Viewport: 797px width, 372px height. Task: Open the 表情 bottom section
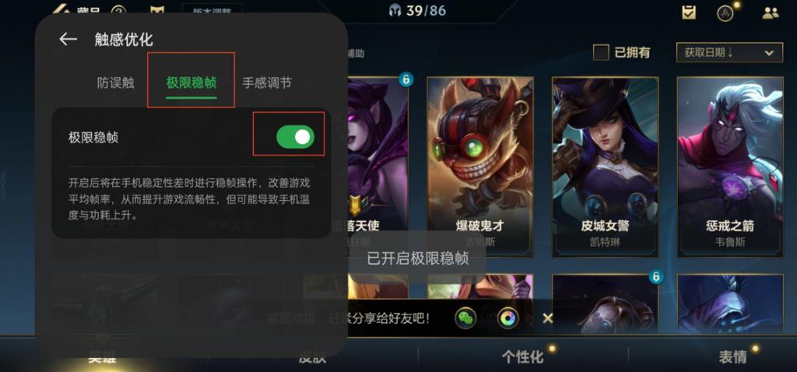pos(732,356)
